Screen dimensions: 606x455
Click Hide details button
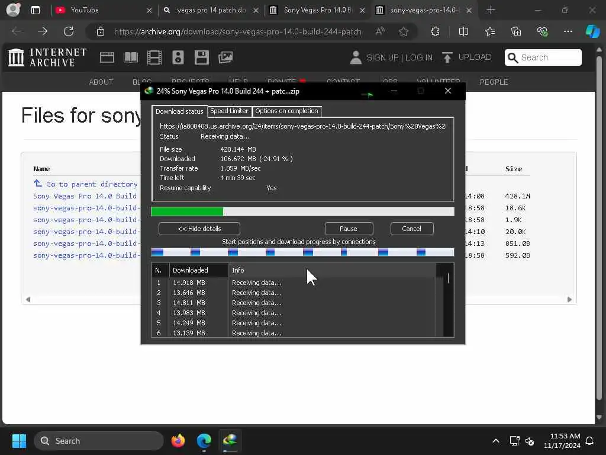tap(199, 229)
